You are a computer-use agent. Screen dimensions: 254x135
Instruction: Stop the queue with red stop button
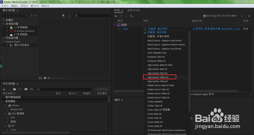click(x=242, y=16)
